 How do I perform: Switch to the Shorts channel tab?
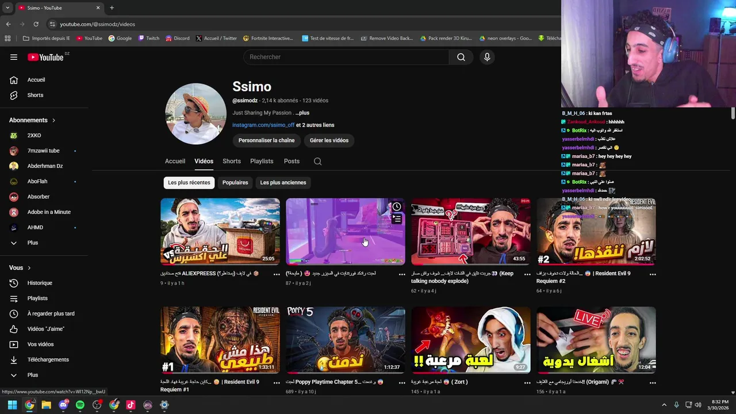[232, 162]
